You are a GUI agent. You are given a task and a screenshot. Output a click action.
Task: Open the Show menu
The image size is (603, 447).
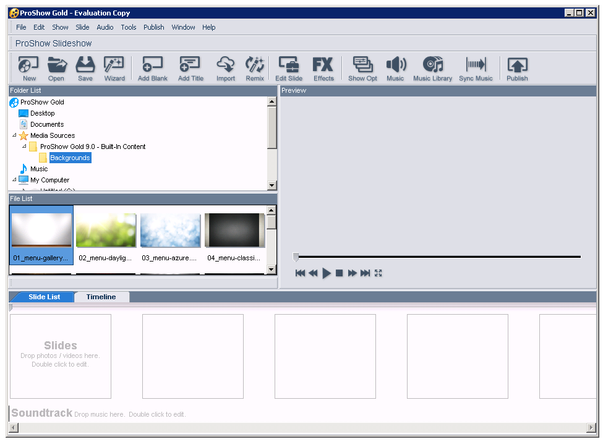click(x=60, y=27)
